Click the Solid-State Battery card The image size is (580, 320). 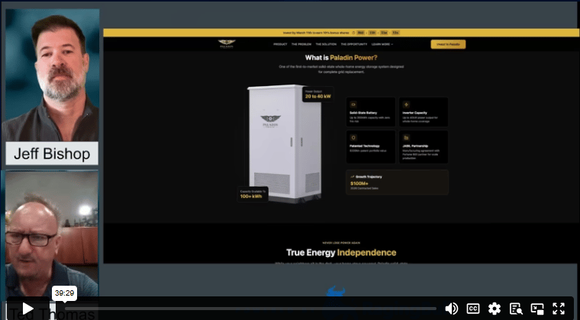(x=371, y=112)
